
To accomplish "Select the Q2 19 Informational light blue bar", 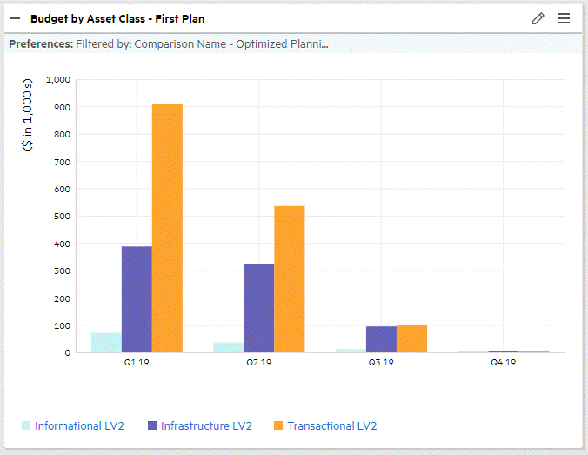I will click(x=228, y=347).
